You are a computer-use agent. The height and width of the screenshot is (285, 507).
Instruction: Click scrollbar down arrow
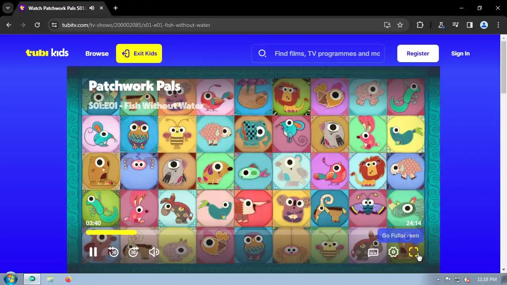coord(504,270)
